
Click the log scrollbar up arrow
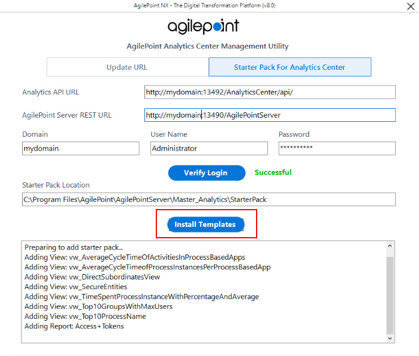(390, 246)
